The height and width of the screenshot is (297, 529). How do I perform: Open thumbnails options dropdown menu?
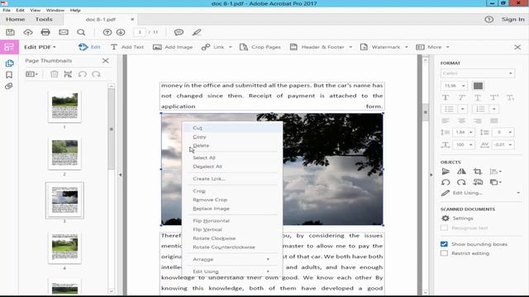pos(31,74)
